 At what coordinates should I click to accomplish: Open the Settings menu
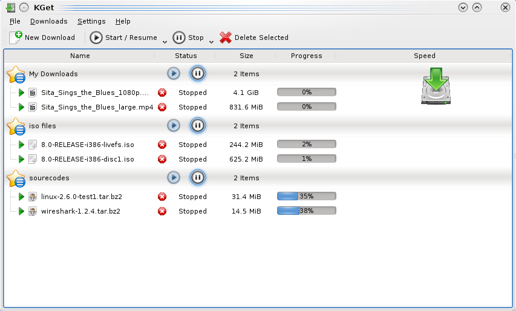click(x=91, y=21)
